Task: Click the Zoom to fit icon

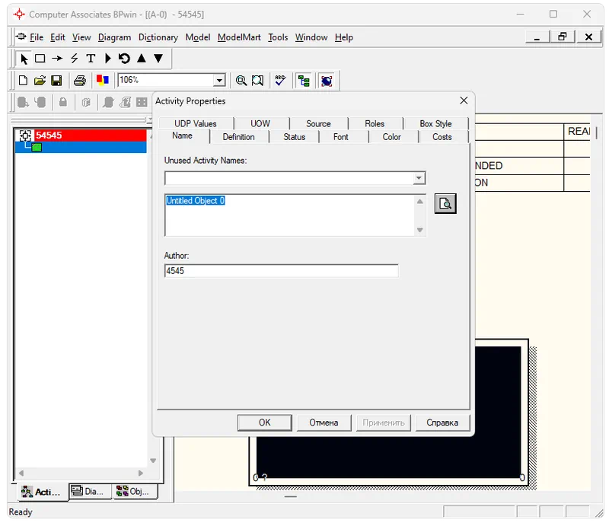Action: coord(257,81)
